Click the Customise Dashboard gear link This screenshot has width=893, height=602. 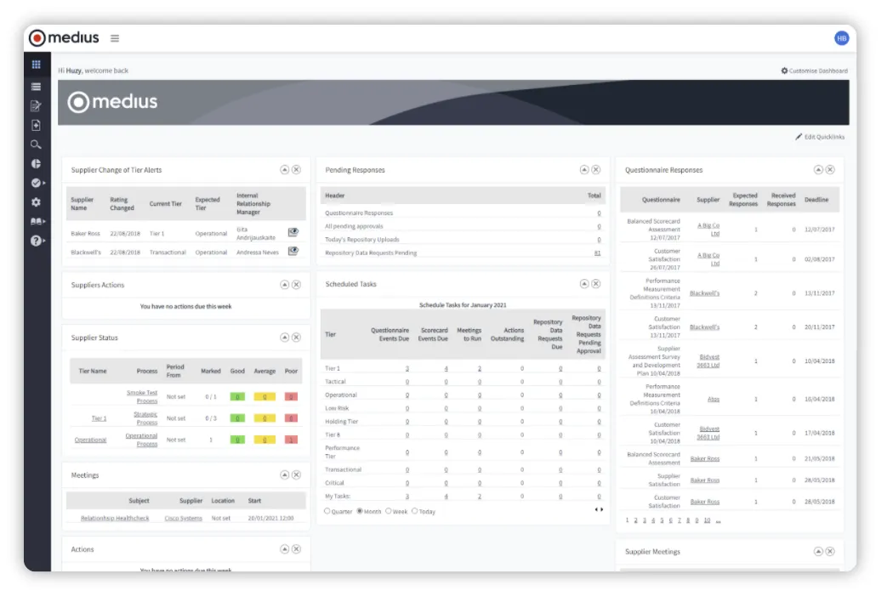click(815, 71)
